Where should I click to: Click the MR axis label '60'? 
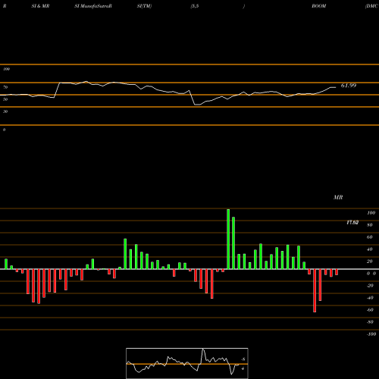click(x=370, y=237)
